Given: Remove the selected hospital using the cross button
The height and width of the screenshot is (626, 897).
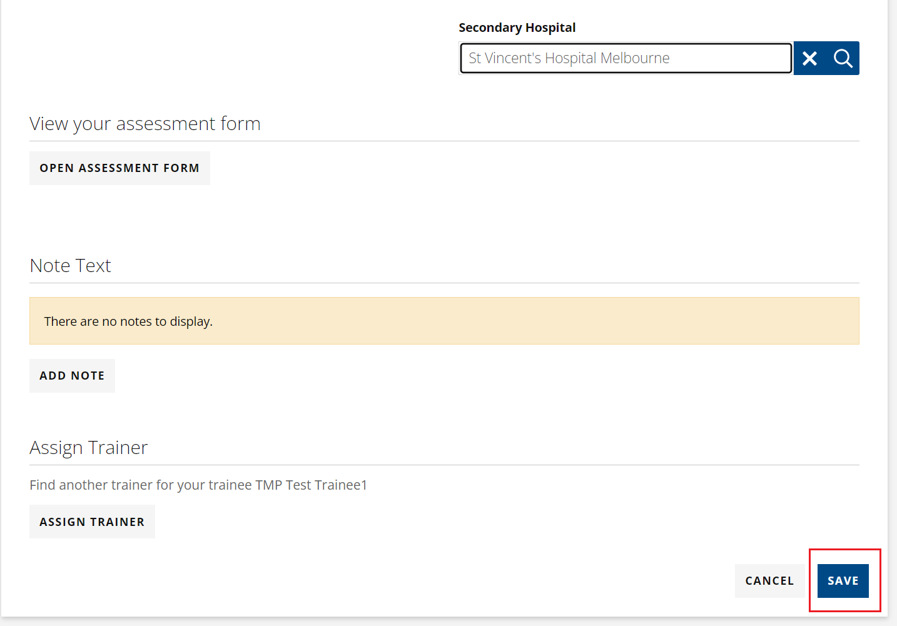Looking at the screenshot, I should (809, 58).
